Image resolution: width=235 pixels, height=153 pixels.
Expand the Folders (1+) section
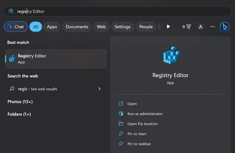(19, 114)
